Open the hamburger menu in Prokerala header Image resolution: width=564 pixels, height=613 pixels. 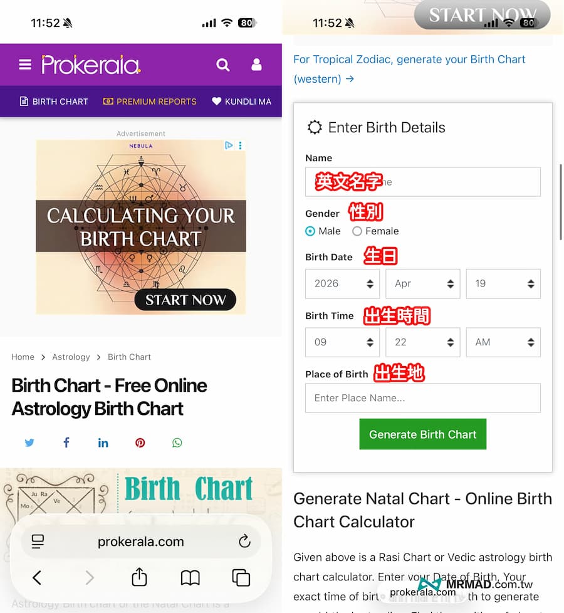pyautogui.click(x=25, y=65)
